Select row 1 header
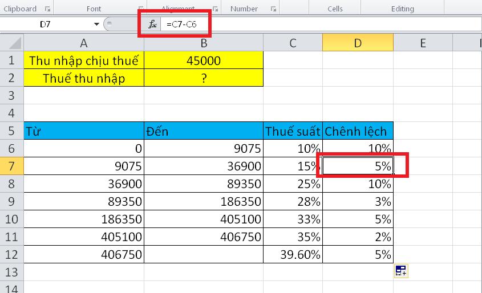This screenshot has height=293, width=482. coord(11,60)
